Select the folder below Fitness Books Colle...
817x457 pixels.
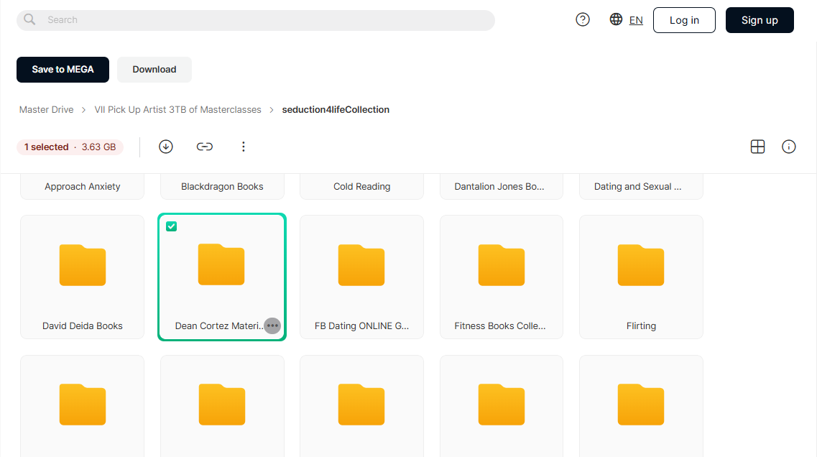(x=502, y=405)
